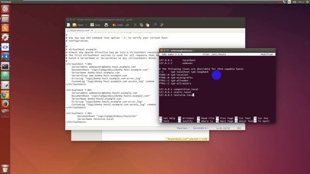This screenshot has height=174, width=310.
Task: Click To Spell shortcut in nano
Action: pos(262,121)
